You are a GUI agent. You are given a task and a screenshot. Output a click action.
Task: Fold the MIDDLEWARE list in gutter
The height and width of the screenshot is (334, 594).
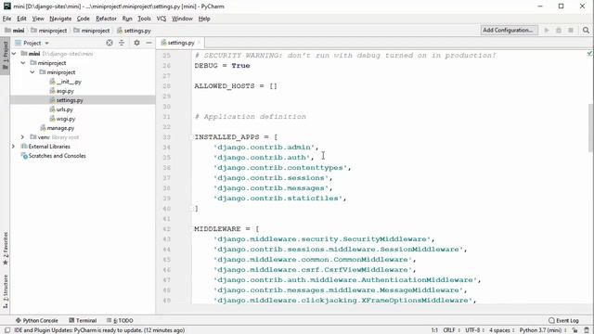pos(191,229)
